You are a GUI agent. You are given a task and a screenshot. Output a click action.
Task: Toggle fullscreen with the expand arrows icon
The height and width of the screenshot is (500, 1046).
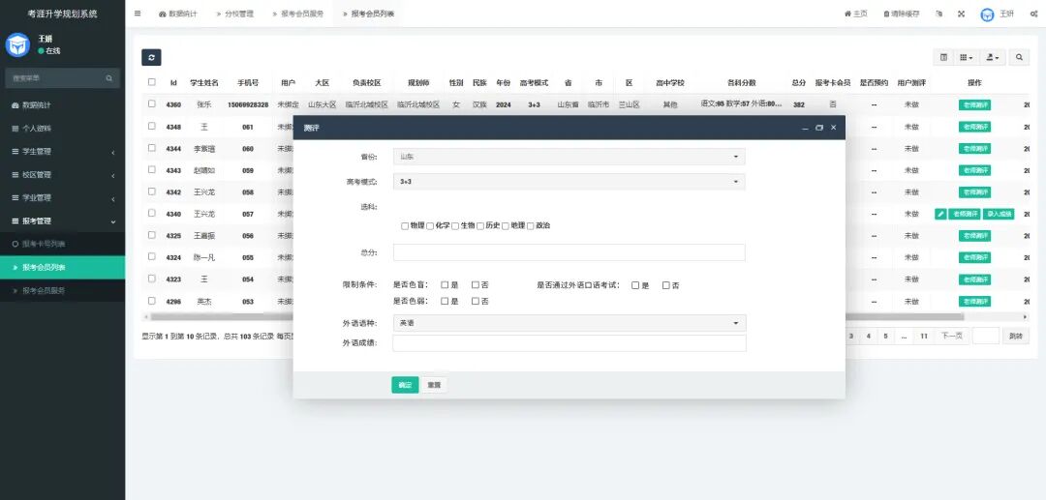click(x=962, y=14)
